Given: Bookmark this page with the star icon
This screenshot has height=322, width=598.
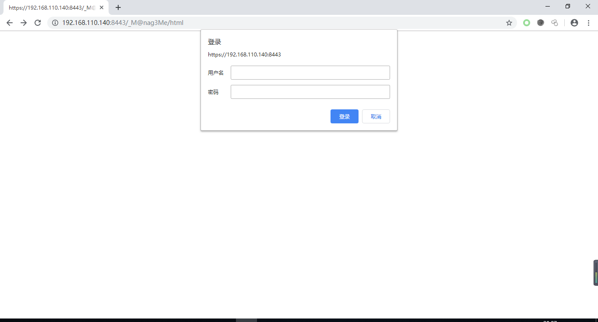Looking at the screenshot, I should [509, 22].
